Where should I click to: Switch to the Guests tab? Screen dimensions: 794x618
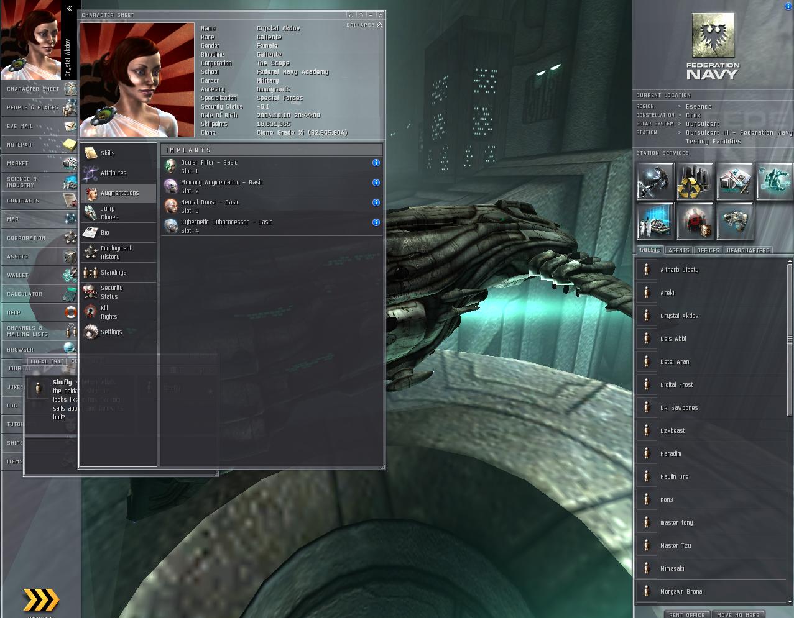coord(650,250)
